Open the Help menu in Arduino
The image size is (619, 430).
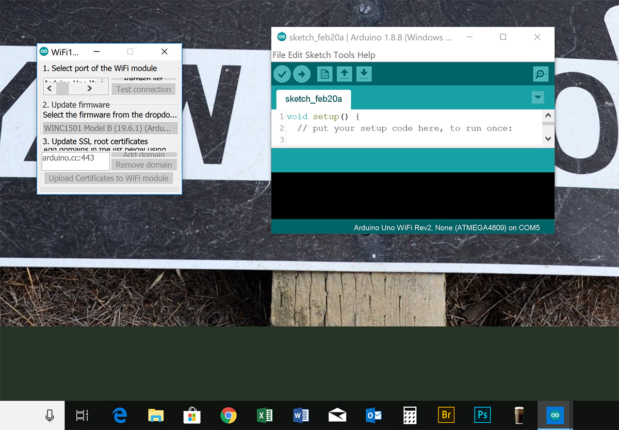click(x=366, y=55)
